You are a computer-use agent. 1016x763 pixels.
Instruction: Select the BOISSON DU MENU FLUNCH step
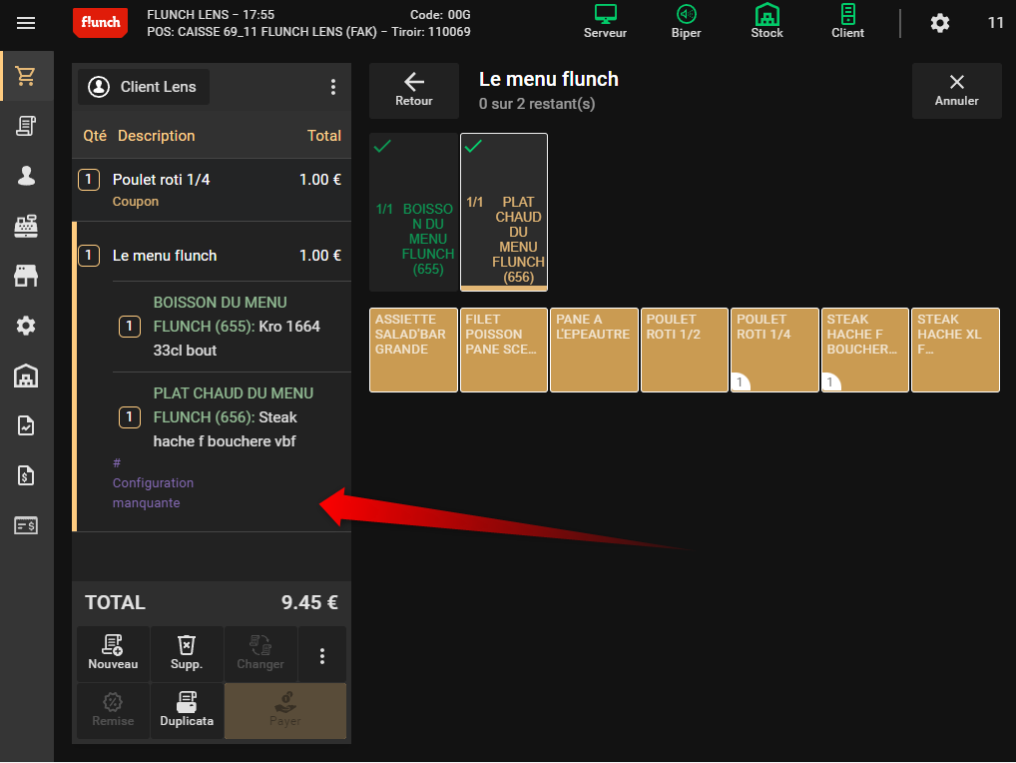[413, 212]
